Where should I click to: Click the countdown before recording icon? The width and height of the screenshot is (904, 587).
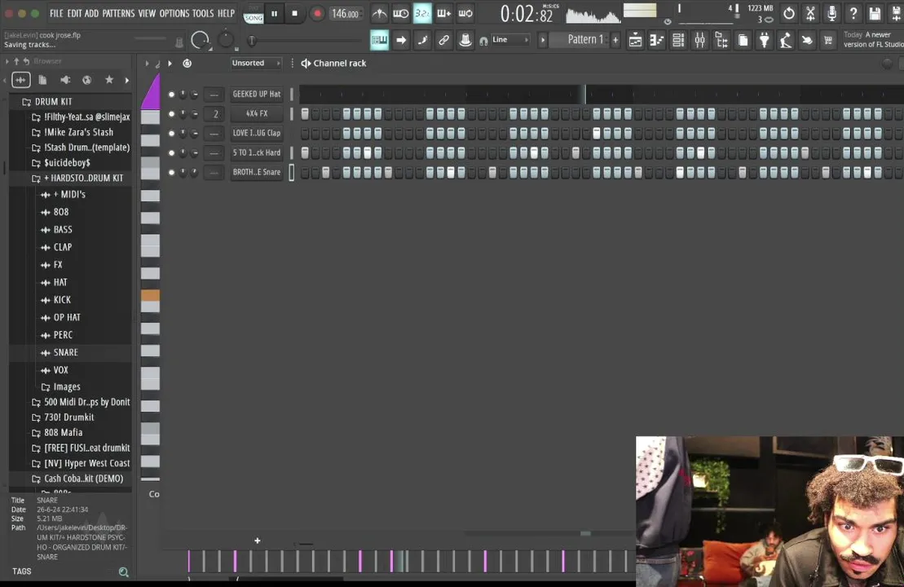pyautogui.click(x=422, y=13)
